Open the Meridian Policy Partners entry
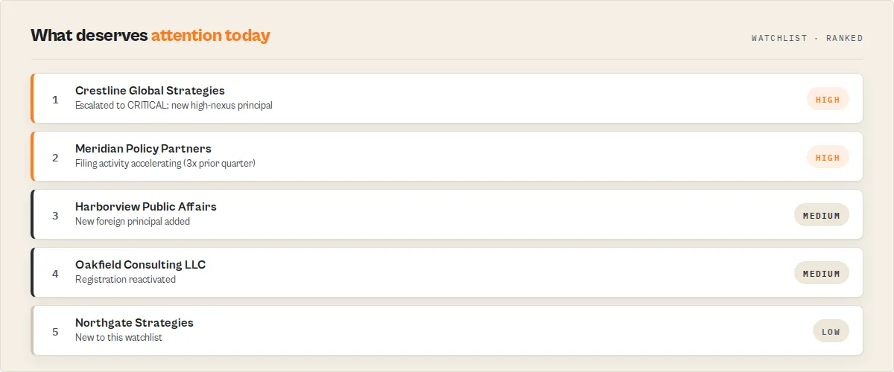 tap(447, 156)
